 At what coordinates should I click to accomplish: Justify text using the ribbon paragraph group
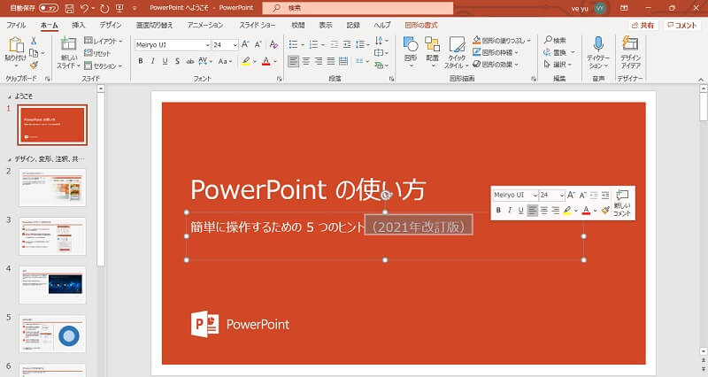(x=331, y=61)
